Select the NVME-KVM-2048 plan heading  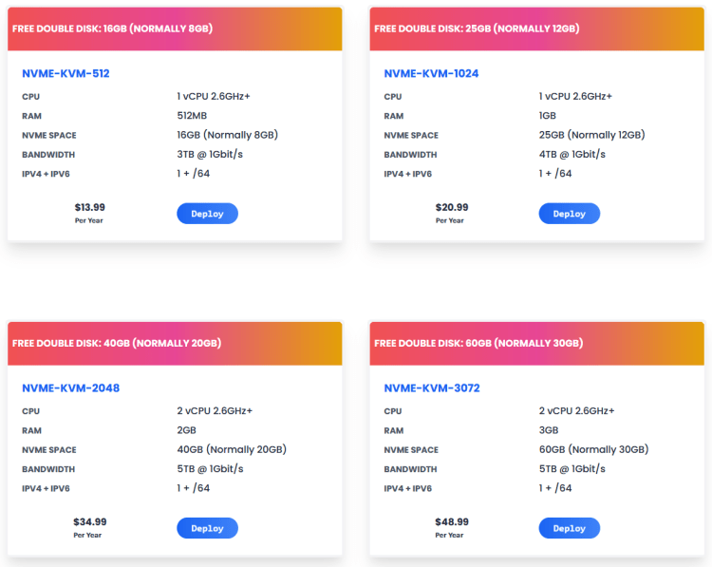[70, 387]
